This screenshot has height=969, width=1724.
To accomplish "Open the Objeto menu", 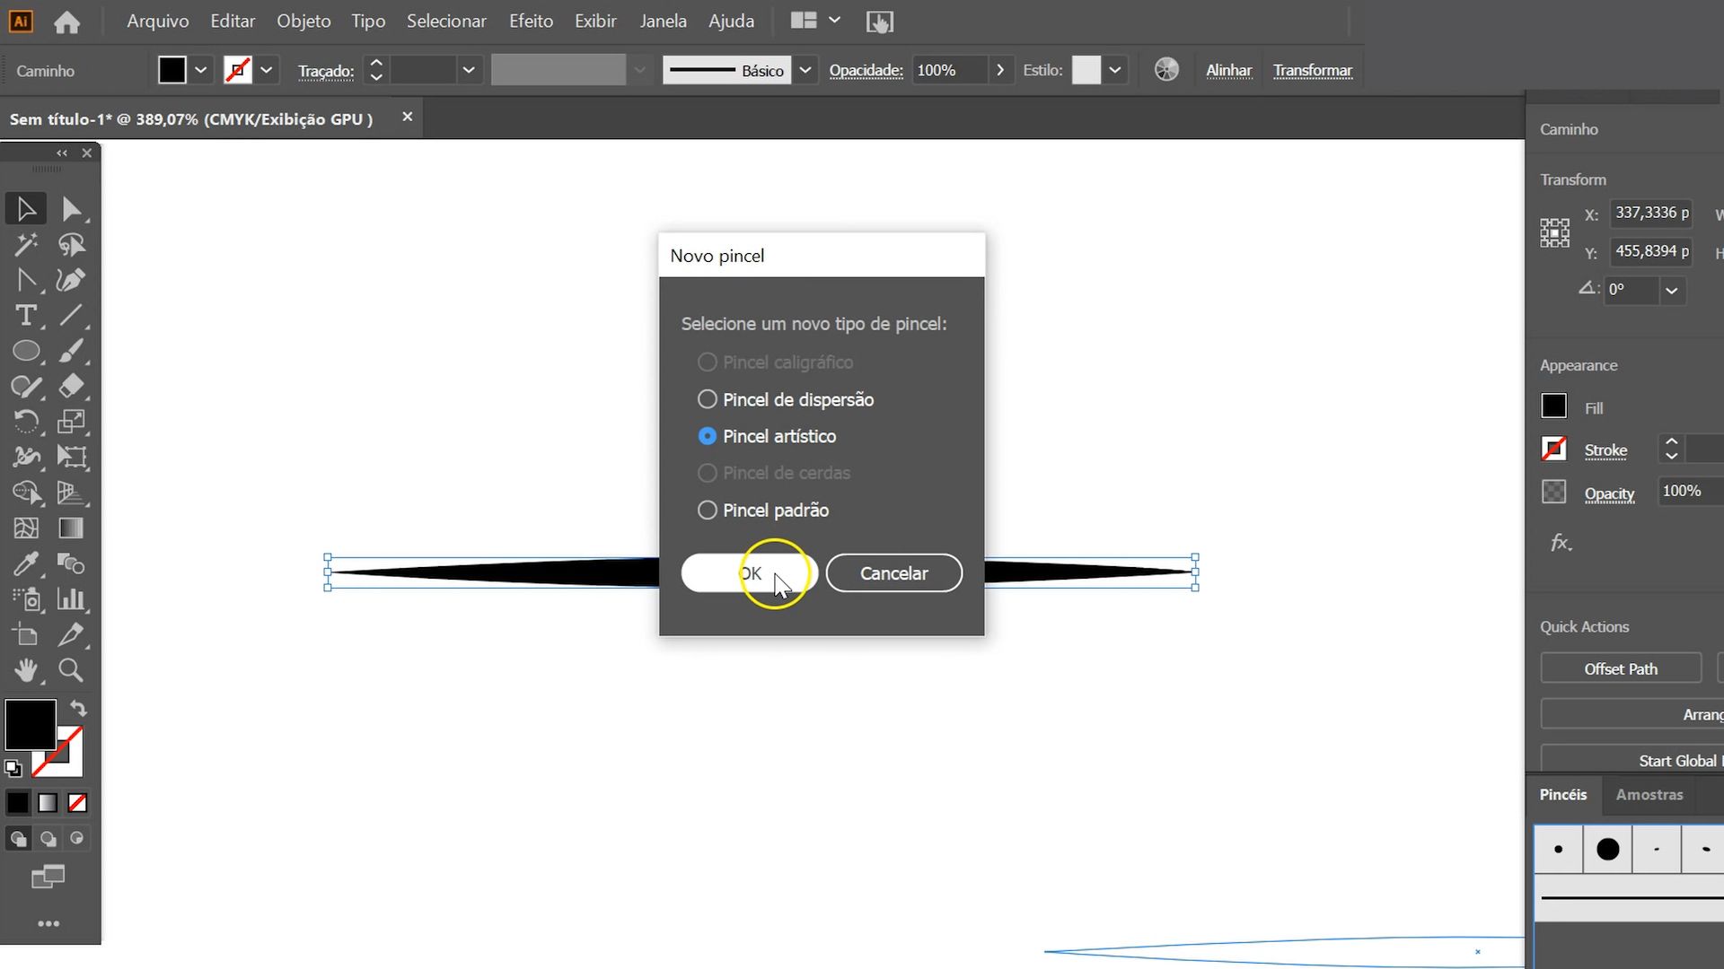I will pos(303,21).
